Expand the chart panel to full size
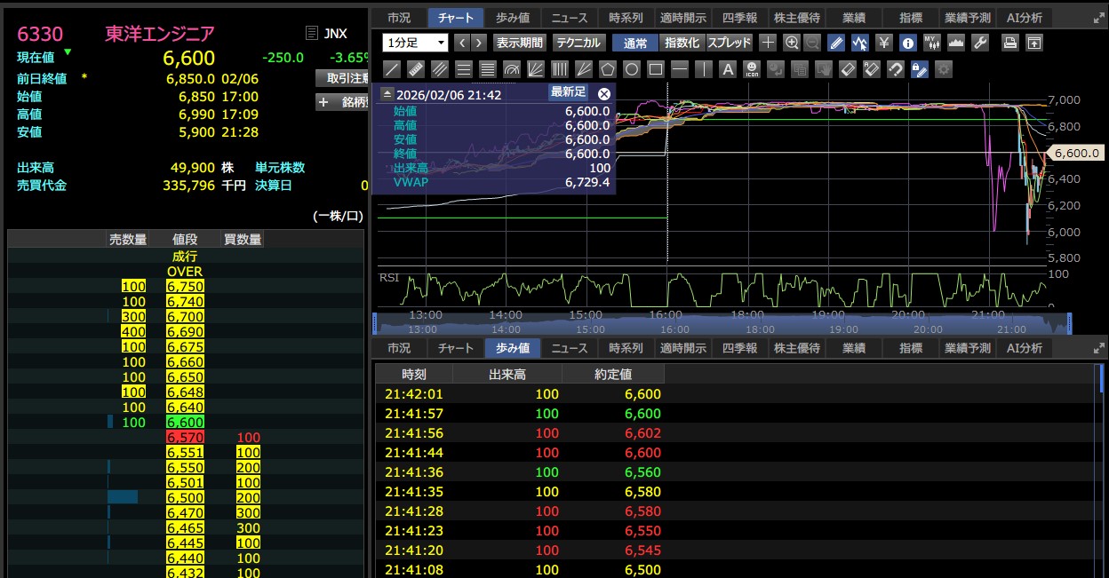The height and width of the screenshot is (578, 1109). 1099,18
